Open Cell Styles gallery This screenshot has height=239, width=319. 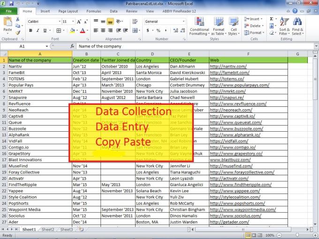233,26
